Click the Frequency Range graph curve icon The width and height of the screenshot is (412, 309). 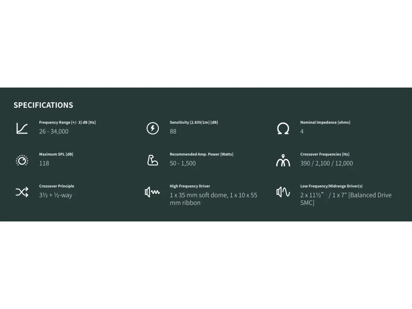click(x=22, y=128)
